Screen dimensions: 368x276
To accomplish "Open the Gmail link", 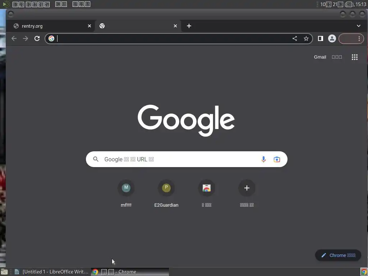I will tap(320, 57).
